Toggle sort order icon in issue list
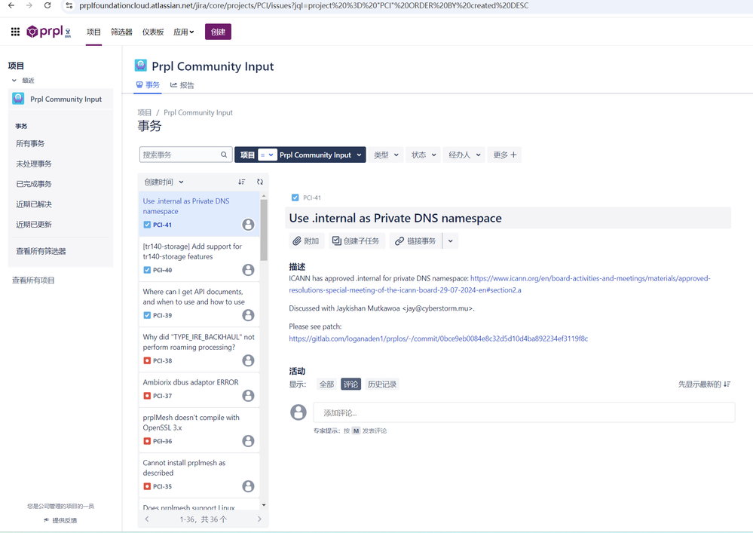 (241, 182)
